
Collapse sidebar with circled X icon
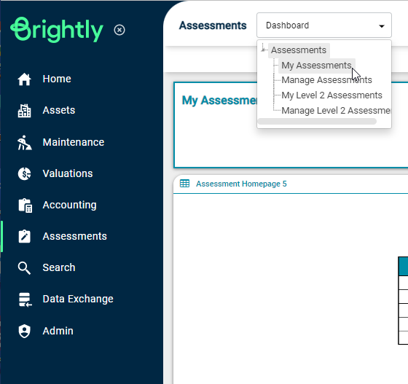(119, 30)
